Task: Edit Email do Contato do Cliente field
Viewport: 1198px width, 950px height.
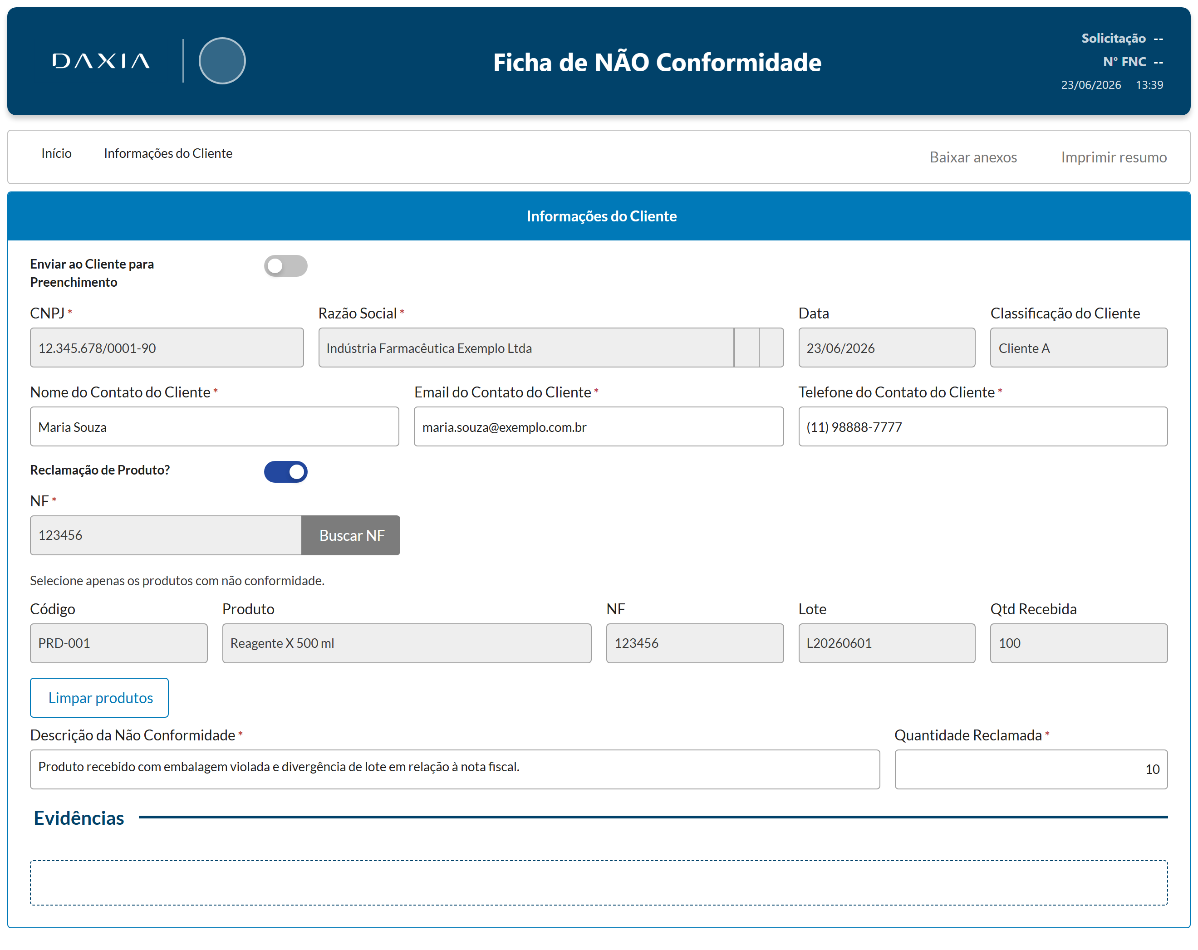Action: tap(599, 426)
